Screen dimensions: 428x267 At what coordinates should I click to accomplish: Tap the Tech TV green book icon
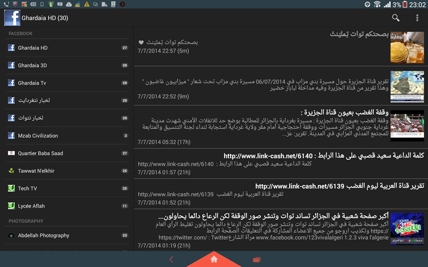[11, 188]
